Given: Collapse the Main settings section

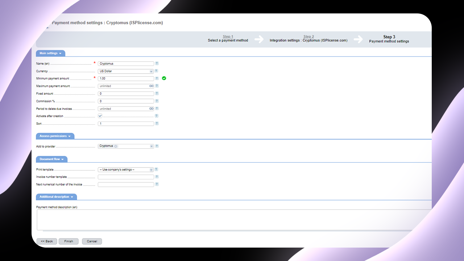Looking at the screenshot, I should [x=50, y=53].
